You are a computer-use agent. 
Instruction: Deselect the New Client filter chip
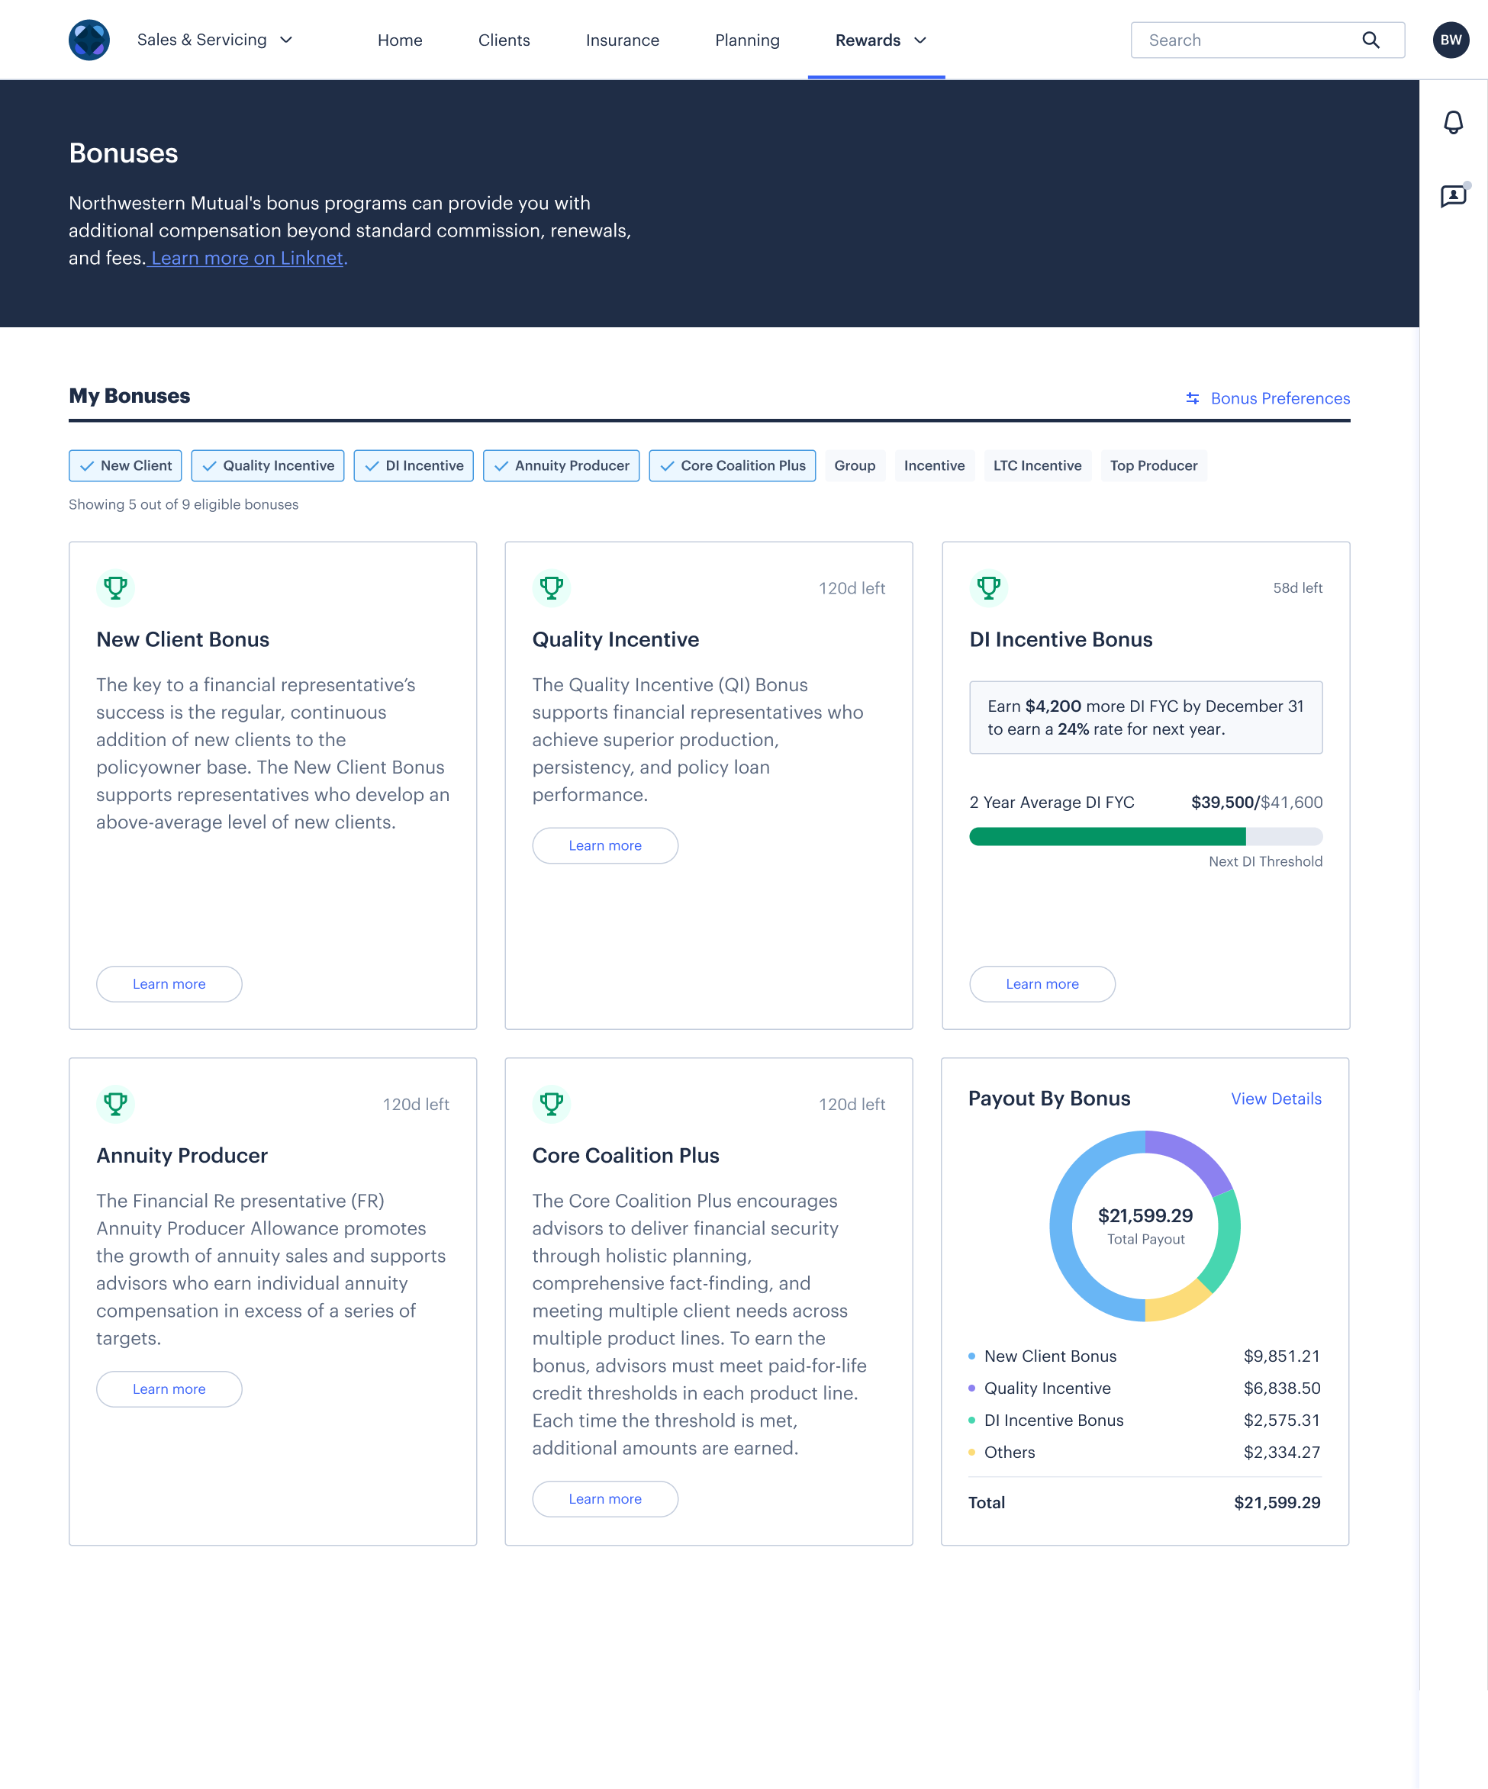[125, 465]
